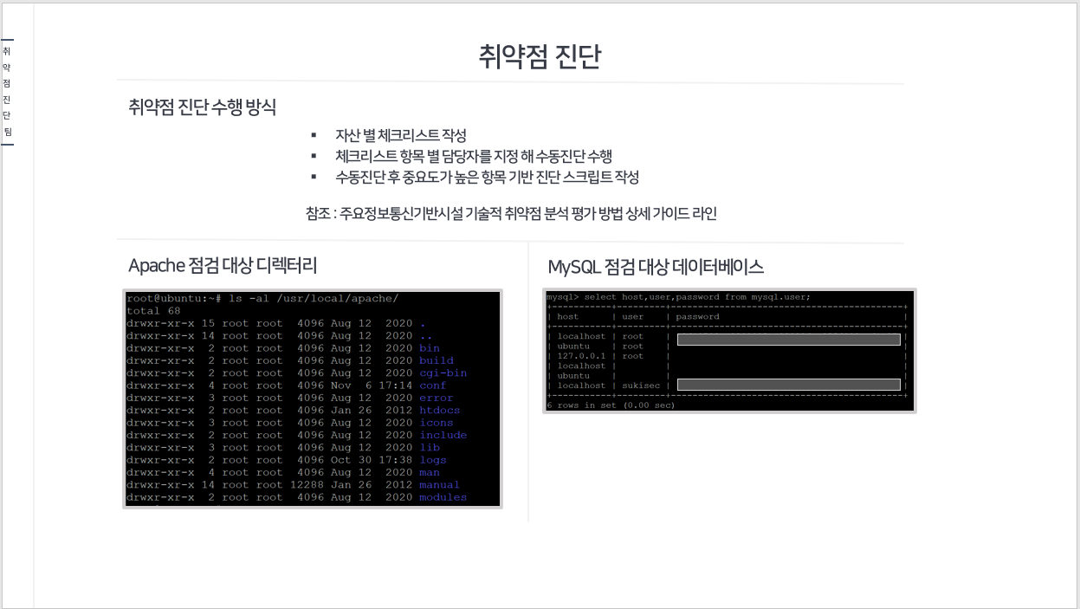Click the bullet about 진단 스크립트 작성
Image resolution: width=1080 pixels, height=609 pixels.
pos(487,177)
